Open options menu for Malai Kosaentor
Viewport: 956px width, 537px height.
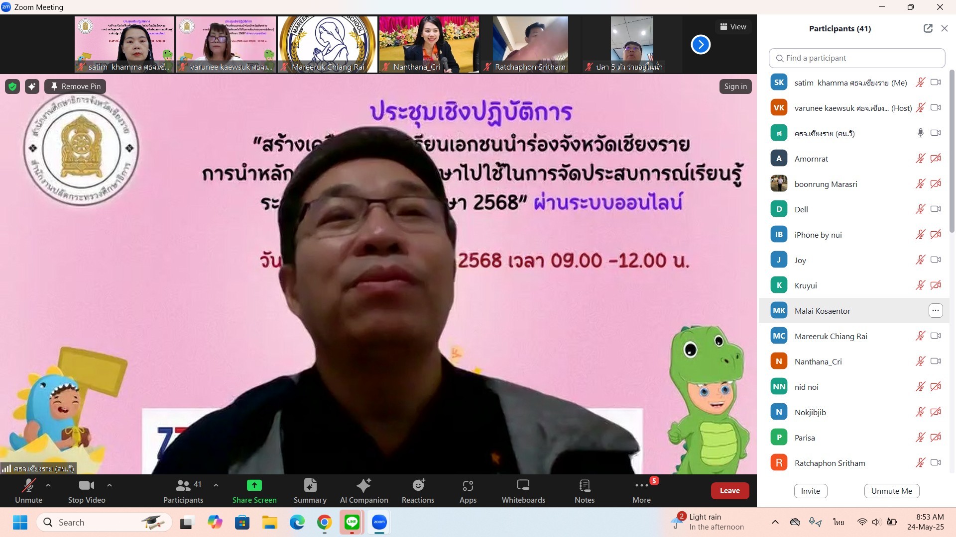click(x=935, y=311)
